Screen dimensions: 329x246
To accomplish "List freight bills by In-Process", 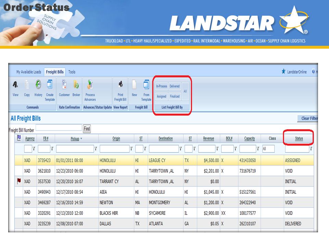I will point(161,86).
